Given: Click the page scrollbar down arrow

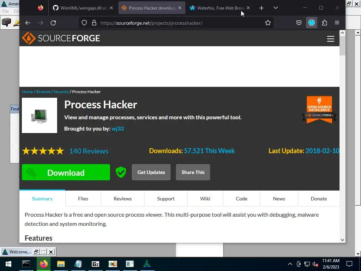Looking at the screenshot, I should (342, 240).
